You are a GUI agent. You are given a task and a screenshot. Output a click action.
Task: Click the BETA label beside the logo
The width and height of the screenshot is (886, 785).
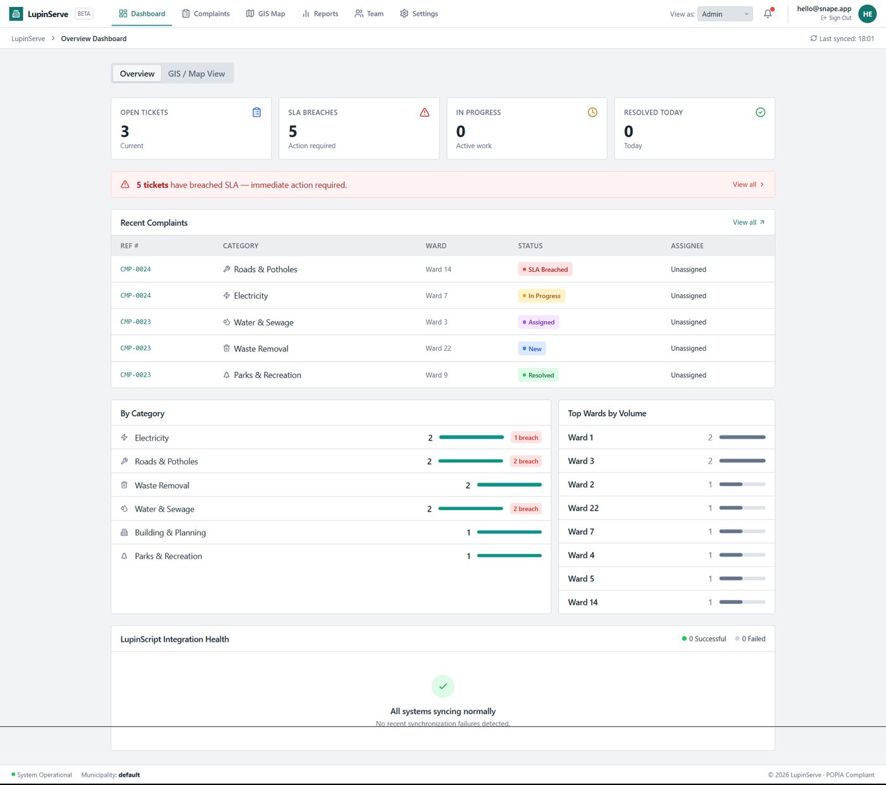(84, 13)
